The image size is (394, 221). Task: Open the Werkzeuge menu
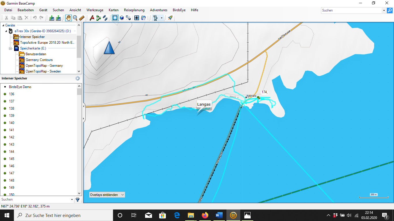click(x=95, y=10)
